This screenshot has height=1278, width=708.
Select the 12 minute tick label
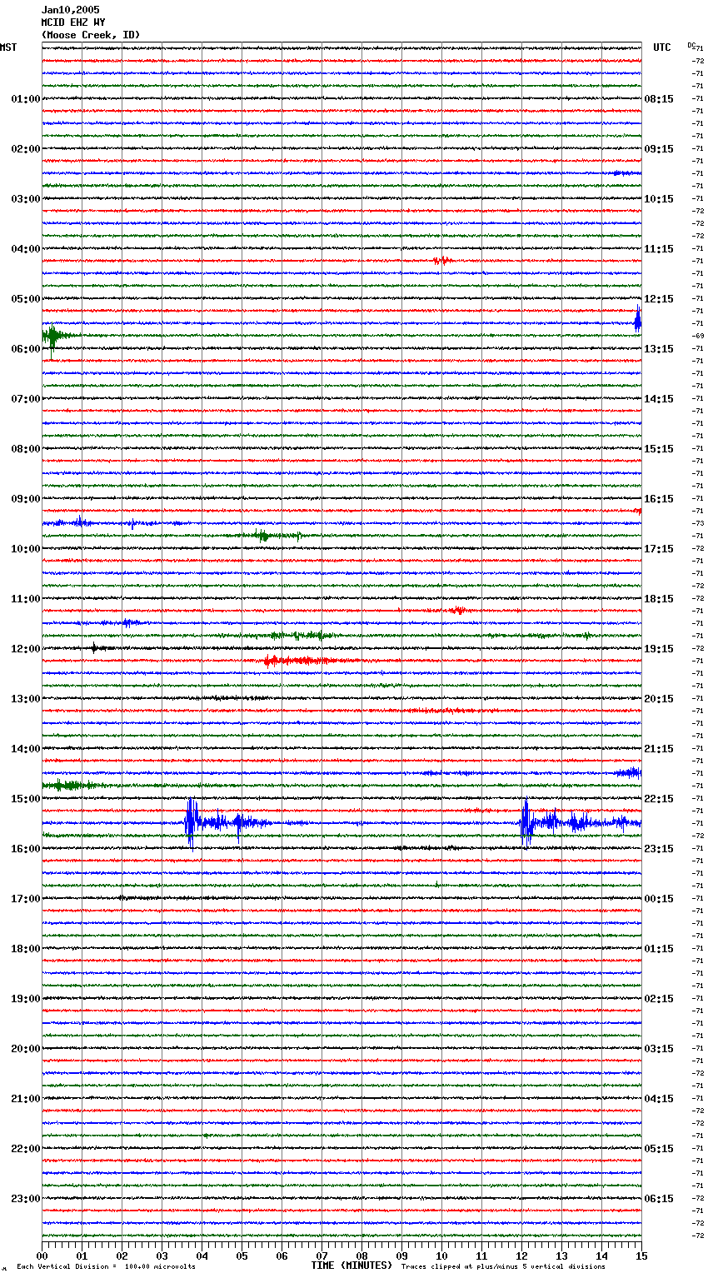[x=522, y=1256]
